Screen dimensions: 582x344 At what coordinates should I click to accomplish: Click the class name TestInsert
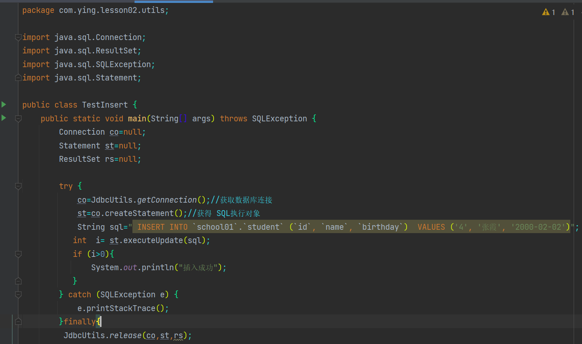tap(105, 105)
